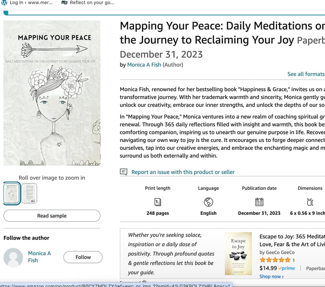
Task: Select the back cover thumbnail
Action: [x=29, y=193]
